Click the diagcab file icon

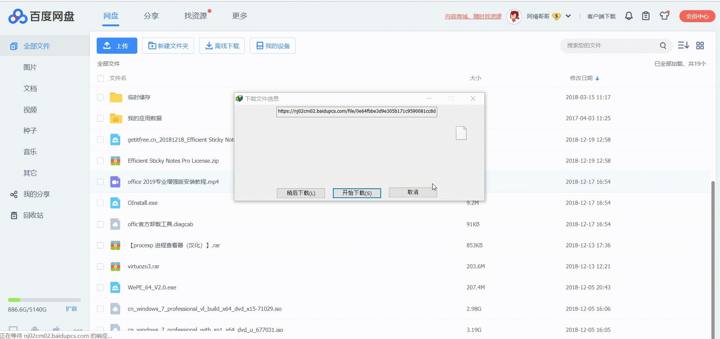[115, 224]
